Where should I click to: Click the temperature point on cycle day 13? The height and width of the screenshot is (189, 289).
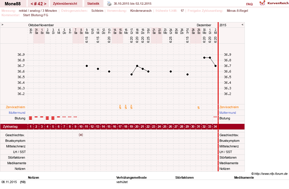[x=98, y=69]
